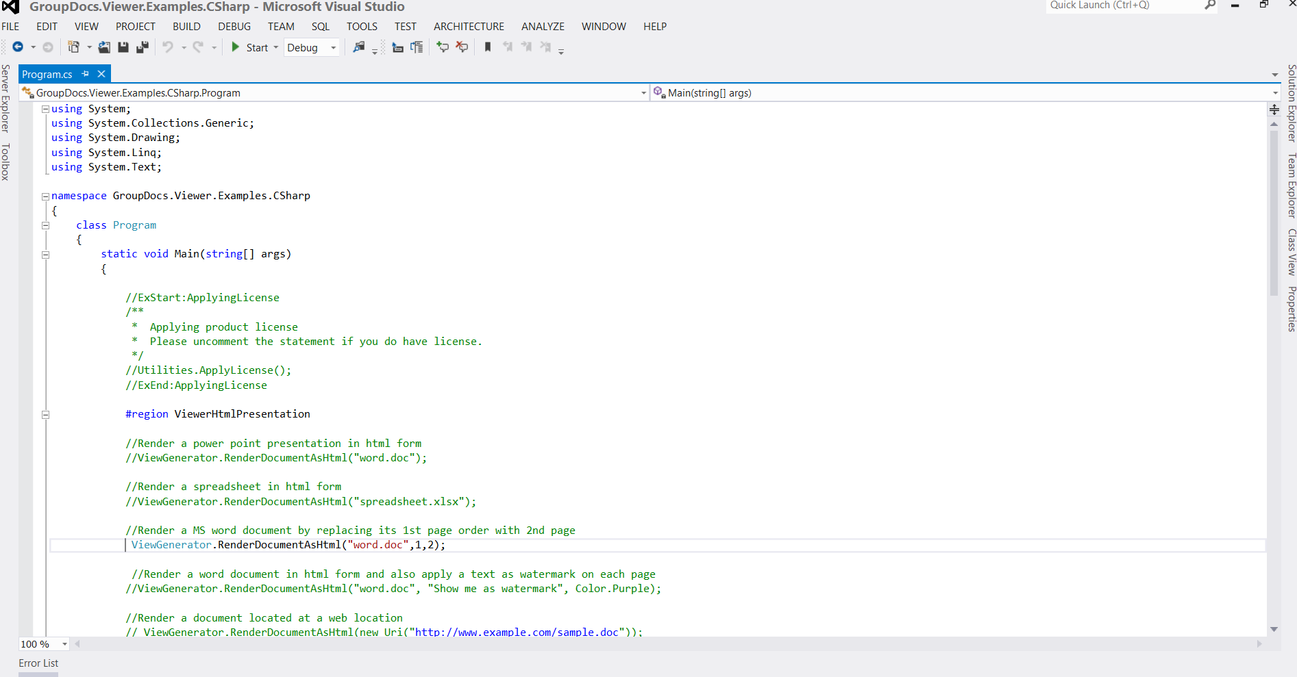The height and width of the screenshot is (677, 1297).
Task: Toggle bookmark on the current line
Action: click(488, 47)
